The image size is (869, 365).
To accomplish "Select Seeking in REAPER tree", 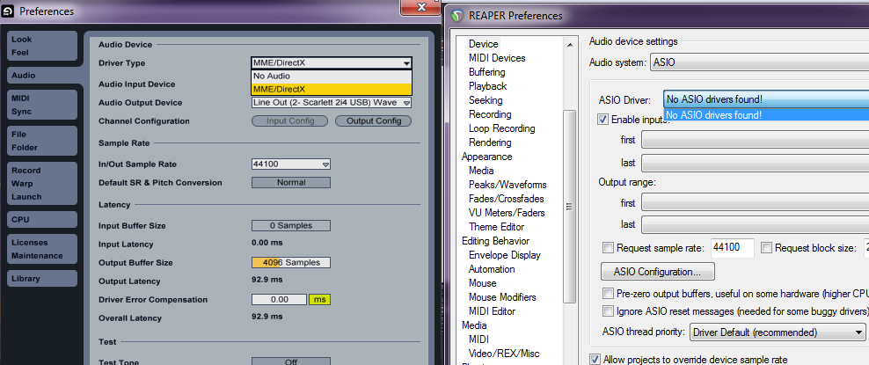I will 486,100.
